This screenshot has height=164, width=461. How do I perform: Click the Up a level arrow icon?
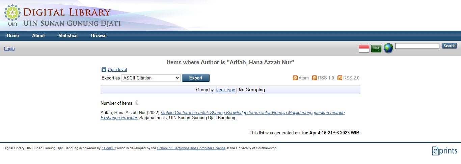point(104,70)
